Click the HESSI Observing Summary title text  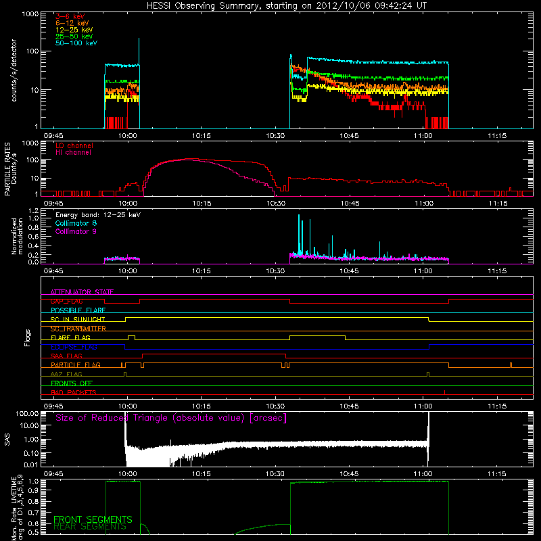pos(286,6)
